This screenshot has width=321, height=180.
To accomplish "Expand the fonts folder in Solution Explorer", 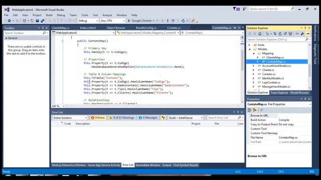I will coord(249,45).
